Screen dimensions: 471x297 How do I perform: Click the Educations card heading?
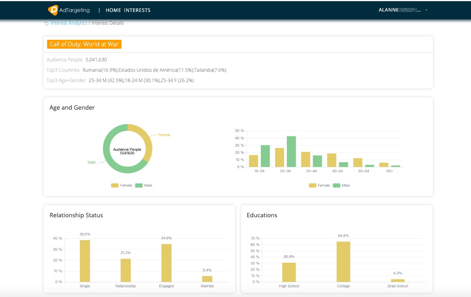pyautogui.click(x=262, y=215)
